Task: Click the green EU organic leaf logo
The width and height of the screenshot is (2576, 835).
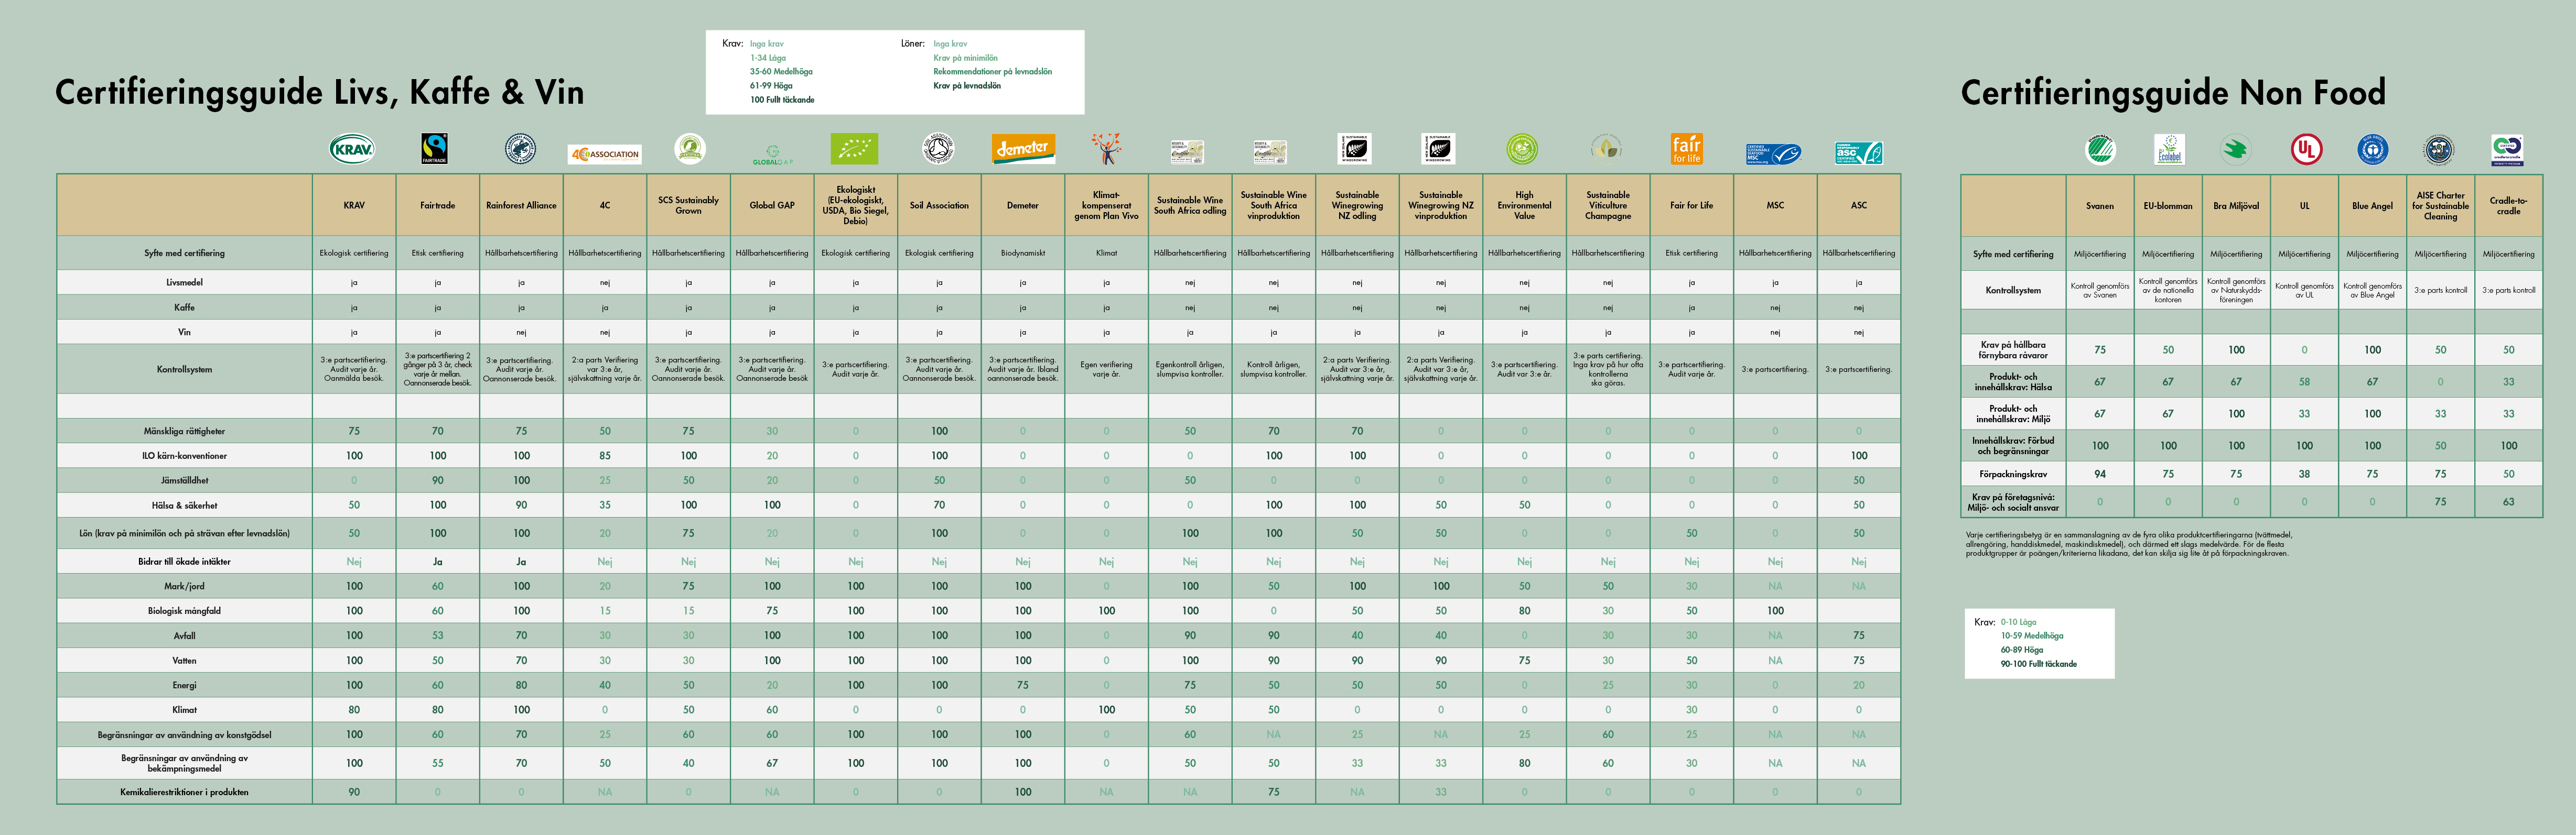Action: [x=854, y=149]
